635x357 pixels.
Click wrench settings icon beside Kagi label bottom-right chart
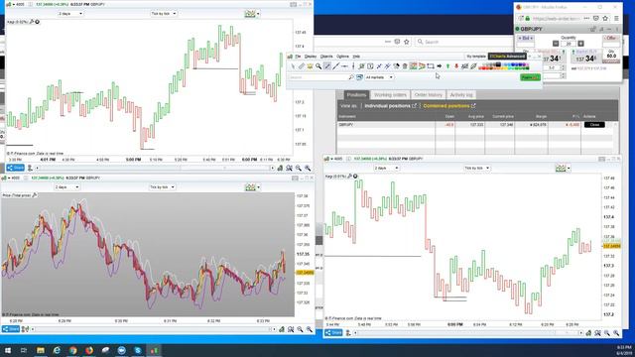pyautogui.click(x=349, y=177)
